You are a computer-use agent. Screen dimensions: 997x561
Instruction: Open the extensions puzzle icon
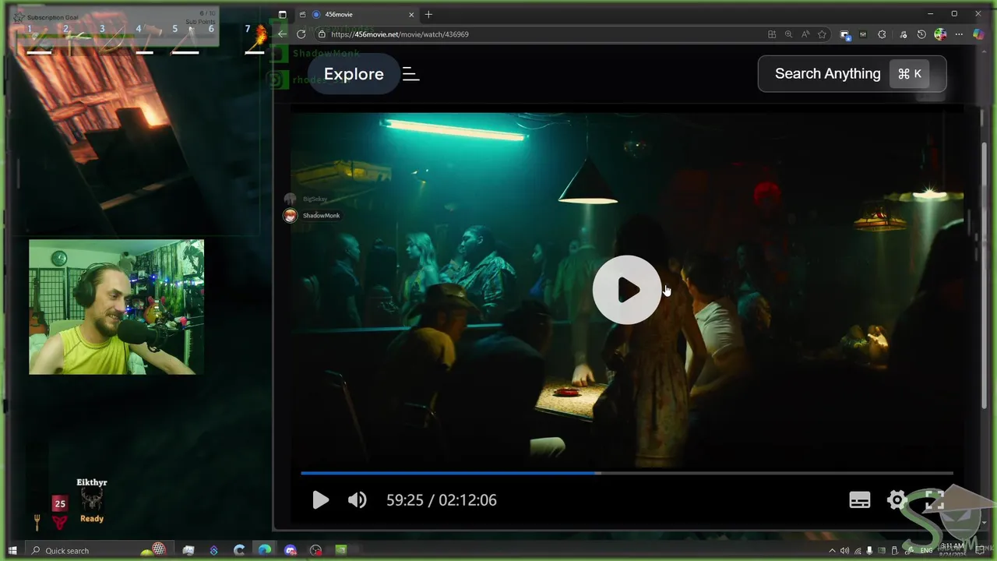click(882, 34)
